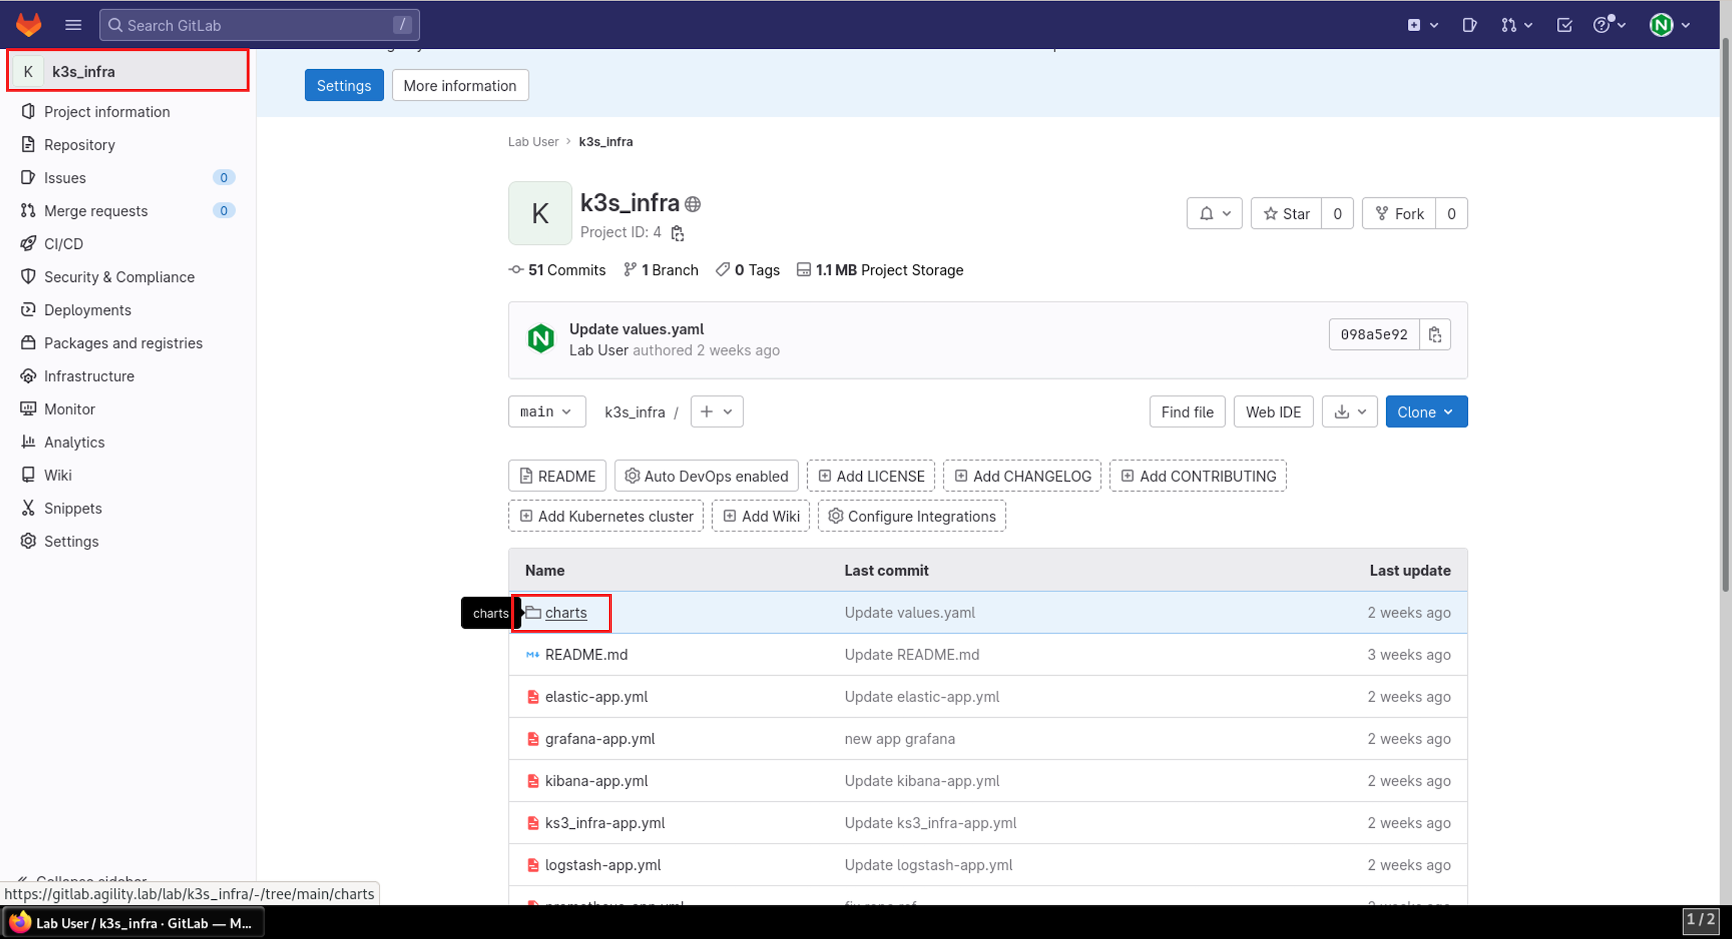
Task: Copy commit SHA 098a5e92
Action: tap(1435, 335)
